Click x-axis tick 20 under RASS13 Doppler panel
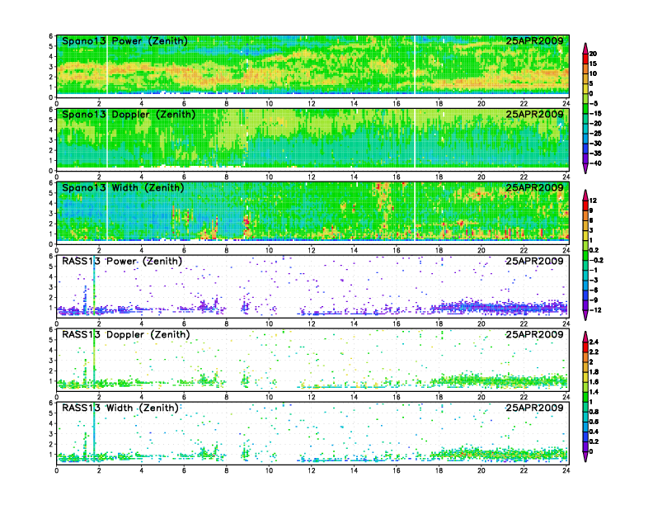653x505 pixels. (x=482, y=397)
